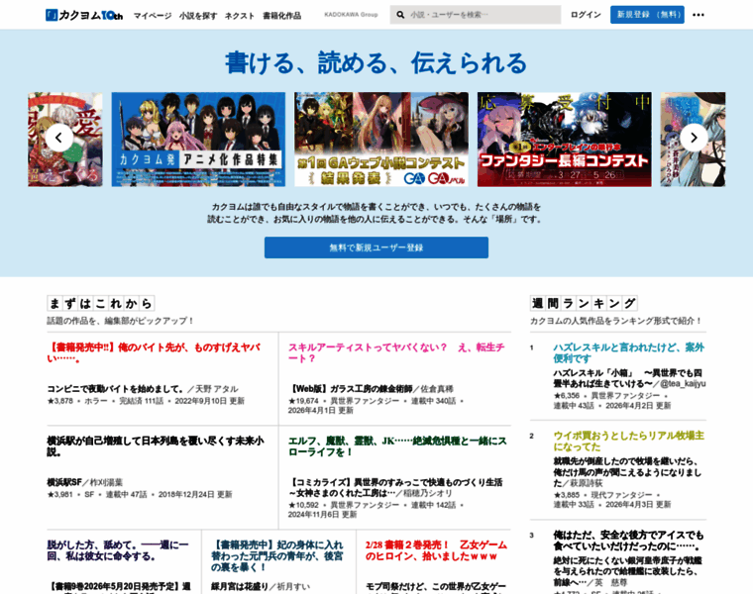Open author 萩原詩荻

tap(586, 483)
